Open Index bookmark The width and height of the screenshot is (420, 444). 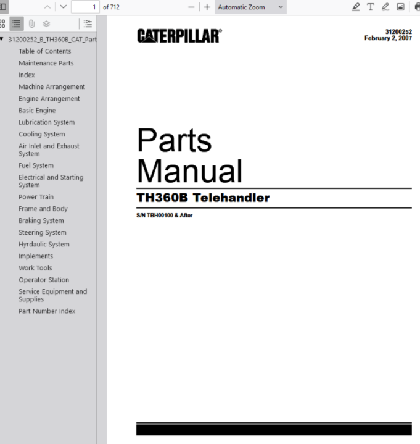coord(27,75)
